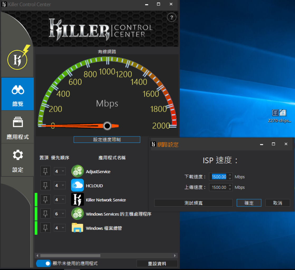
Task: Click the scrollbar left arrow
Action: pos(37,256)
